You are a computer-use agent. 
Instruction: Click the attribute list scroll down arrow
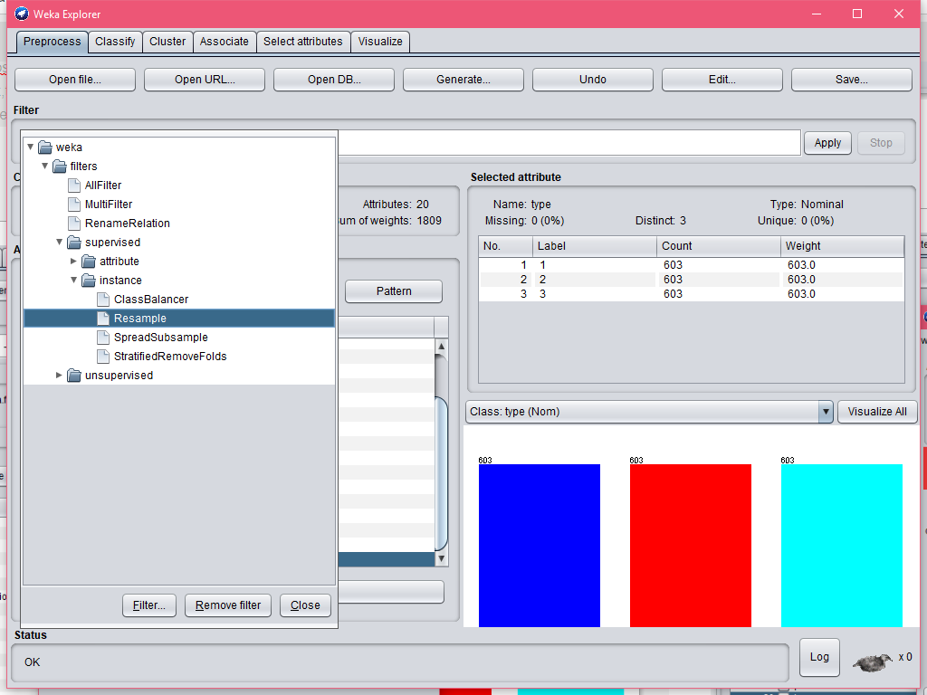pyautogui.click(x=441, y=558)
